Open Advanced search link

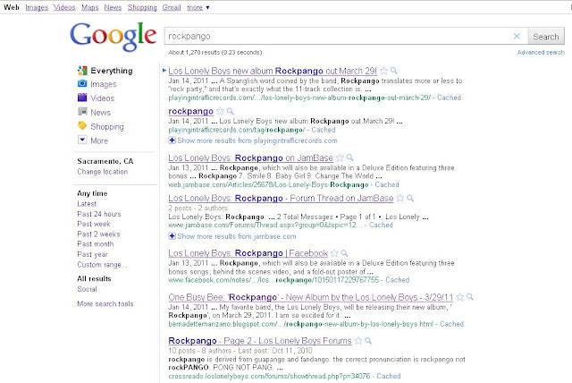tap(541, 53)
